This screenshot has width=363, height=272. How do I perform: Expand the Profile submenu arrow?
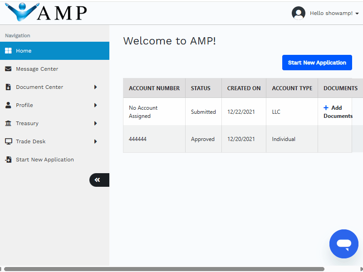click(95, 105)
